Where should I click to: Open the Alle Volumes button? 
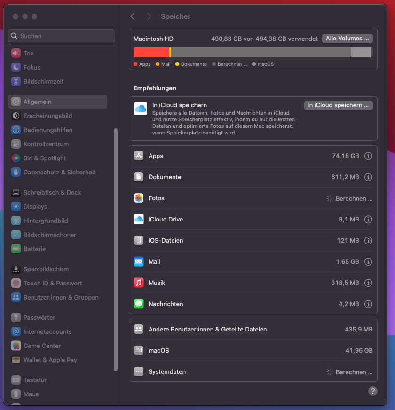348,39
